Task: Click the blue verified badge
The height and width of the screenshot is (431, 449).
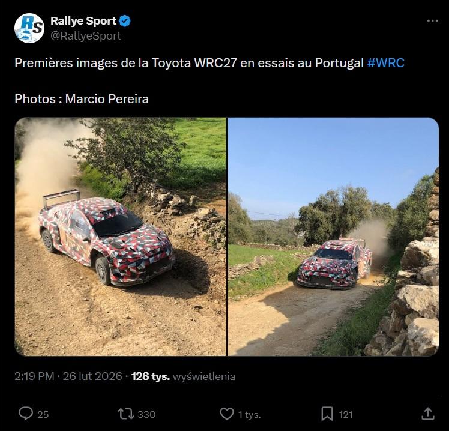Action: pyautogui.click(x=125, y=21)
